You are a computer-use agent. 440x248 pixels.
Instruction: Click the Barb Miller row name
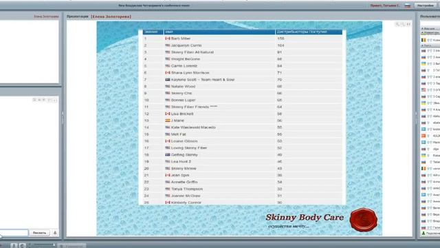click(x=181, y=39)
